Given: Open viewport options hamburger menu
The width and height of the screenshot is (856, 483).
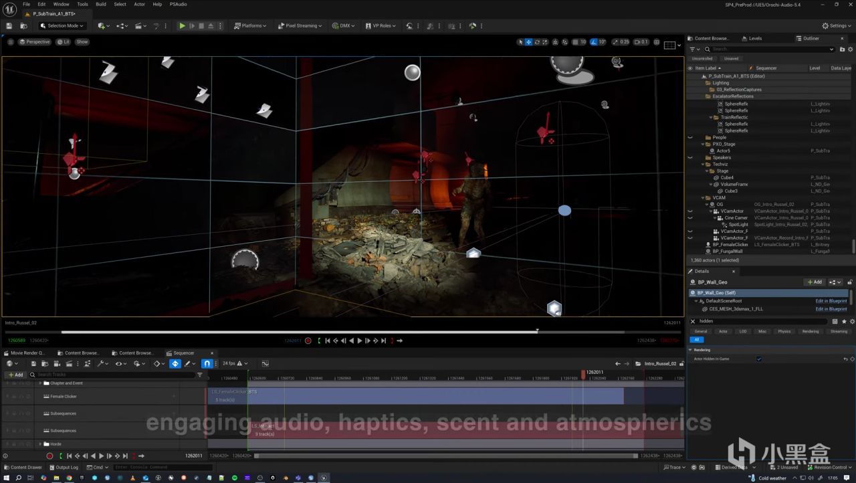Looking at the screenshot, I should click(x=11, y=41).
